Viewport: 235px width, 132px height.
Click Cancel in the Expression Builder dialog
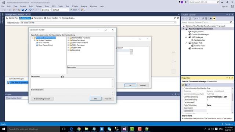pyautogui.click(x=108, y=99)
